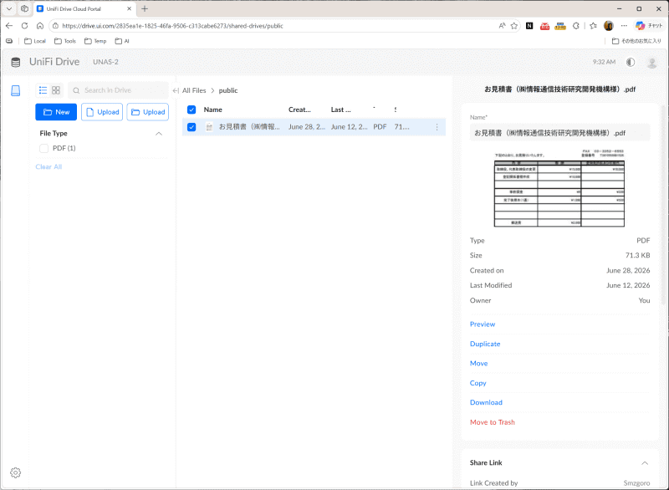Toggle the dark mode theme icon

tap(631, 62)
